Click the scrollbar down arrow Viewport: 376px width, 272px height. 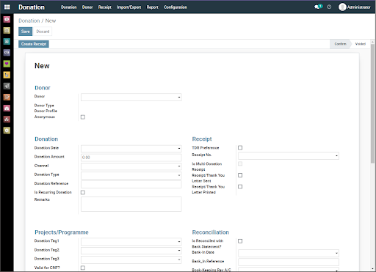coord(372,269)
